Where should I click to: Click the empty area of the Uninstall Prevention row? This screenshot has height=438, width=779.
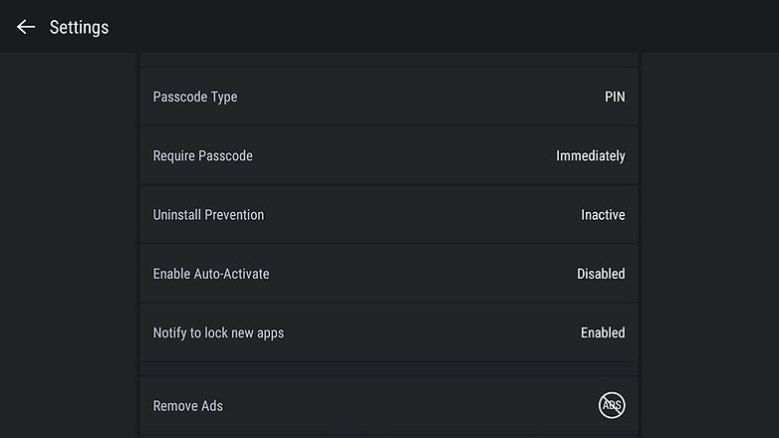(x=422, y=215)
